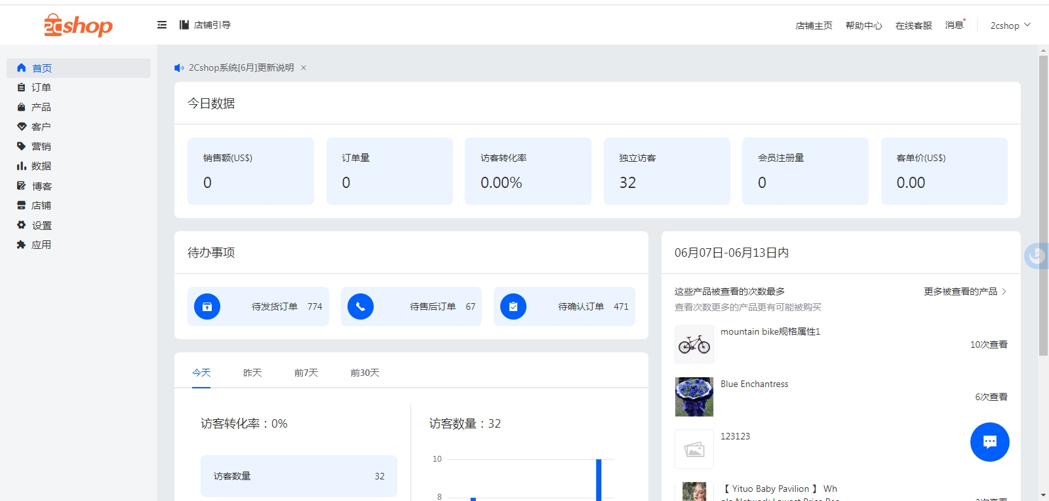Click the 访客转化率 data card
Viewport: 1049px width, 501px height.
coord(528,171)
